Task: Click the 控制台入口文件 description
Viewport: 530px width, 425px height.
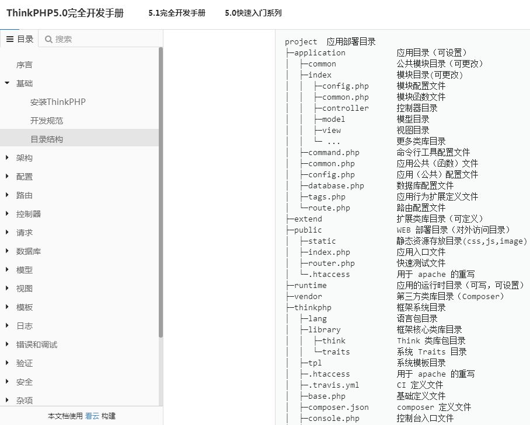Action: coord(425,418)
